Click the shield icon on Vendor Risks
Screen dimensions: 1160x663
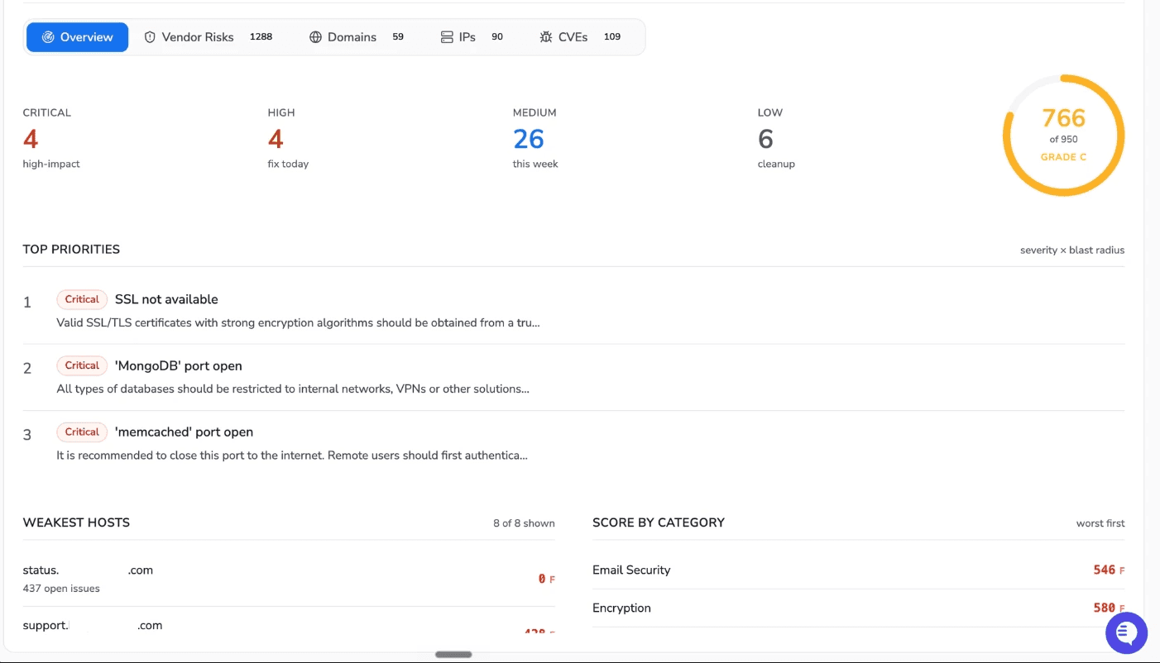150,37
